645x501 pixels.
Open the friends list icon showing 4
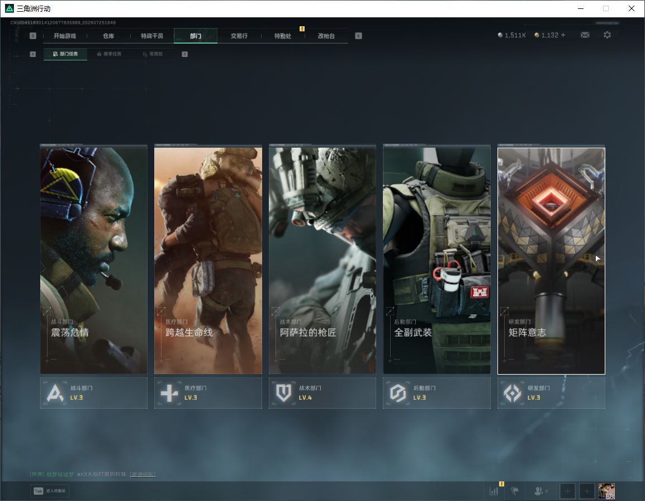pos(540,491)
